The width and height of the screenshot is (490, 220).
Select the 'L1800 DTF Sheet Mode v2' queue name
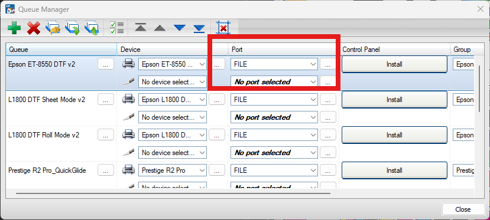tap(47, 100)
